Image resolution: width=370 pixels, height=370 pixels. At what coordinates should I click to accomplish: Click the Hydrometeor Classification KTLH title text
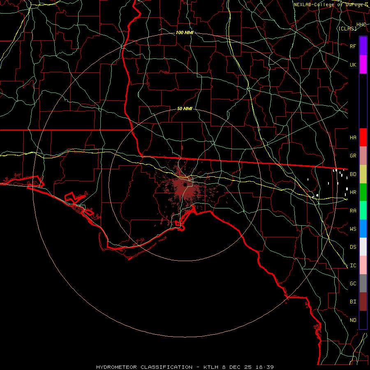pos(185,367)
